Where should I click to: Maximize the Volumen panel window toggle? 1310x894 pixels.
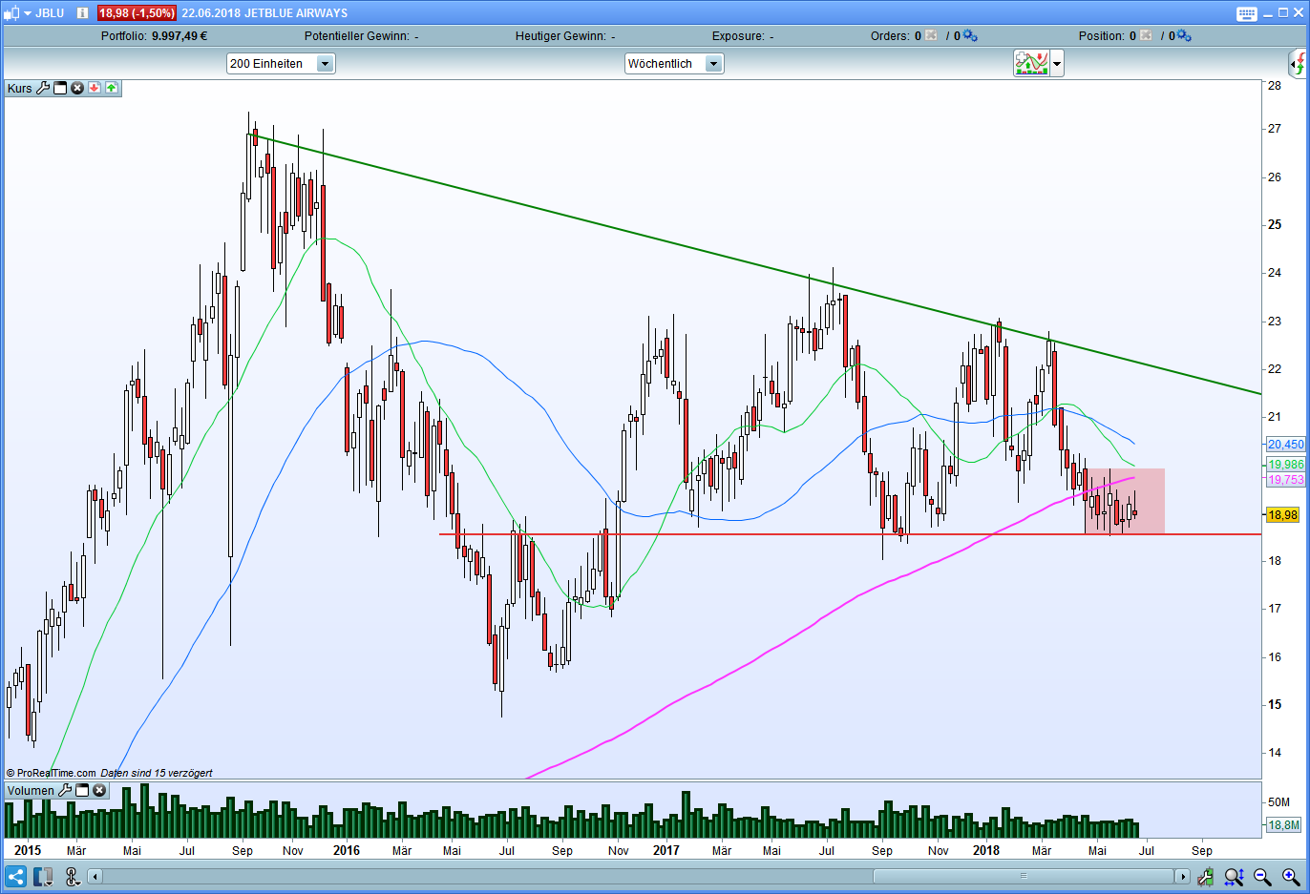(x=82, y=790)
